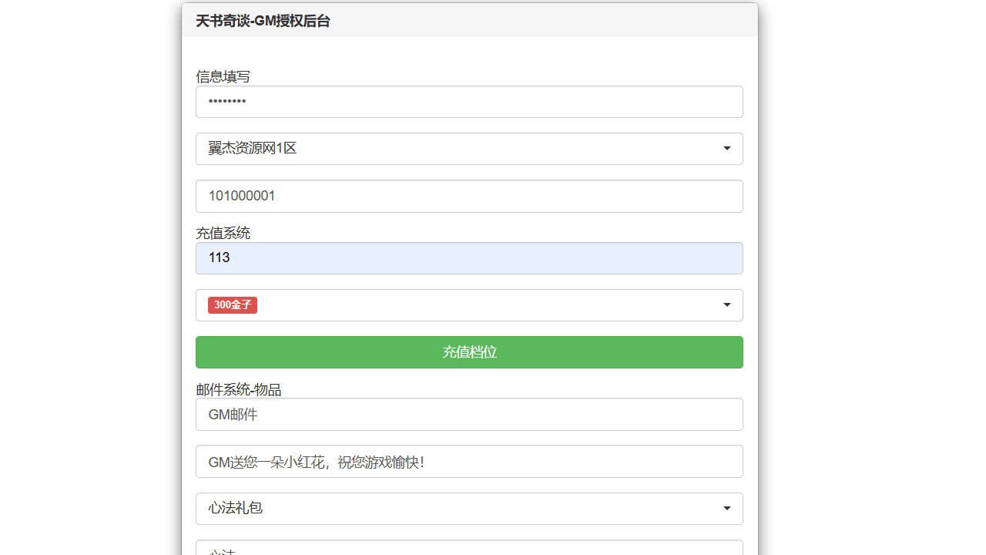Focus the mail content field GM送您一朵小红花
The image size is (986, 555).
click(x=468, y=462)
